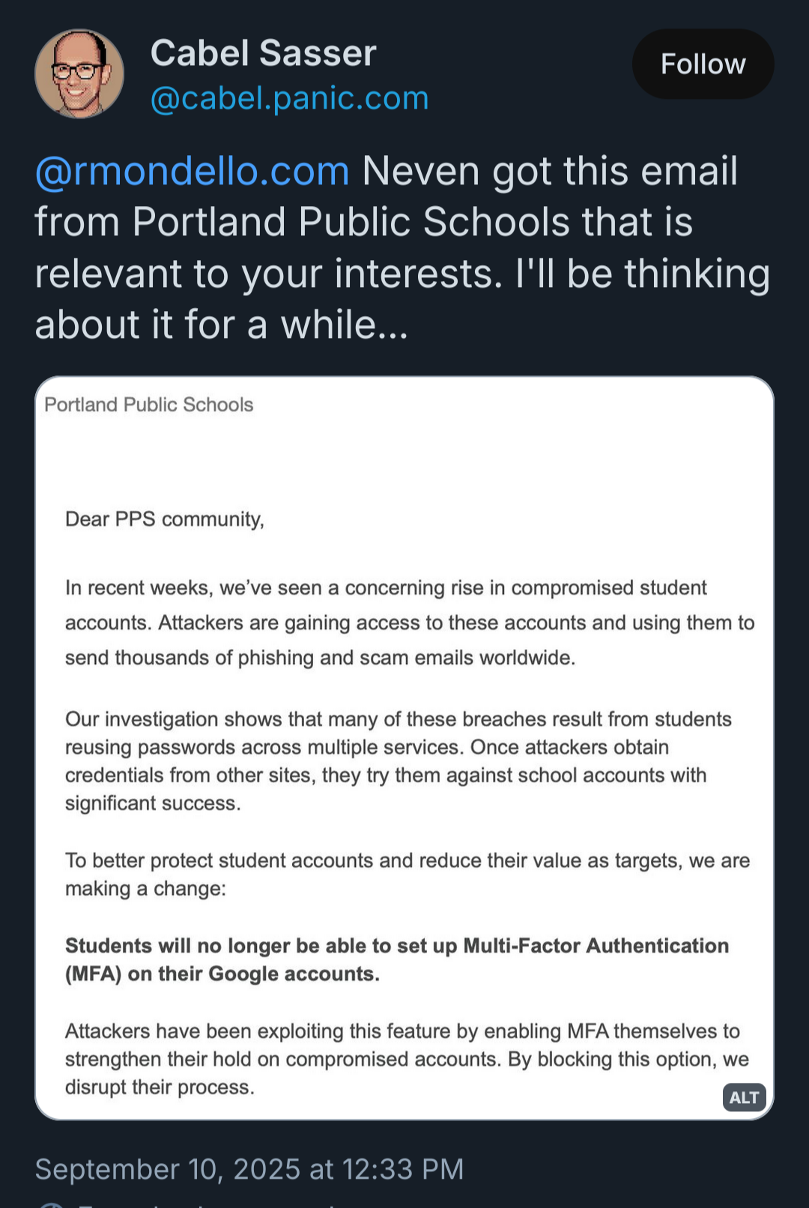This screenshot has height=1208, width=809.
Task: Click the globe icon below the timestamp
Action: 51,1204
